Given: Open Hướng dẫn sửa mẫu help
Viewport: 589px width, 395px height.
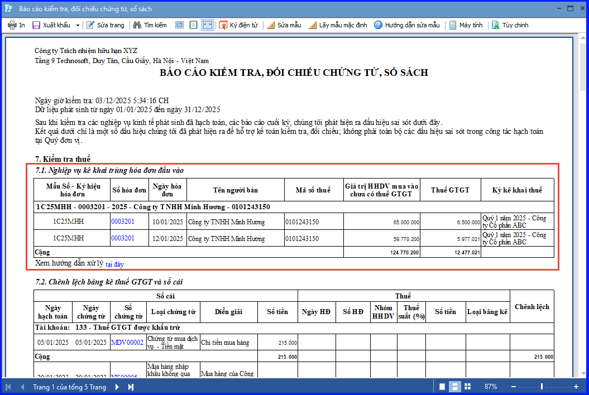Looking at the screenshot, I should (x=407, y=25).
